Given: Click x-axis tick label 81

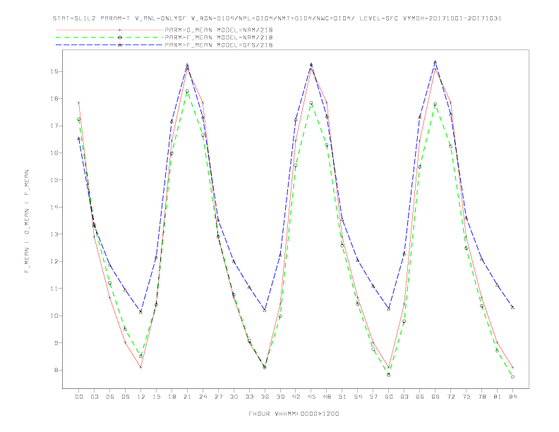Looking at the screenshot, I should (x=498, y=397).
